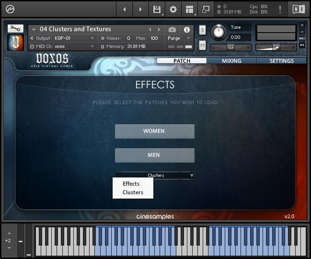The width and height of the screenshot is (311, 259).
Task: Shift keyboard octave down arrow
Action: (9, 248)
